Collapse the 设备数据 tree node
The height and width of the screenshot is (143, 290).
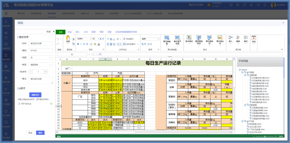point(245,75)
